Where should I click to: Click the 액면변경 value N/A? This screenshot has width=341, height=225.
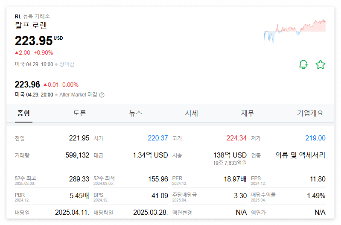pos(242,212)
